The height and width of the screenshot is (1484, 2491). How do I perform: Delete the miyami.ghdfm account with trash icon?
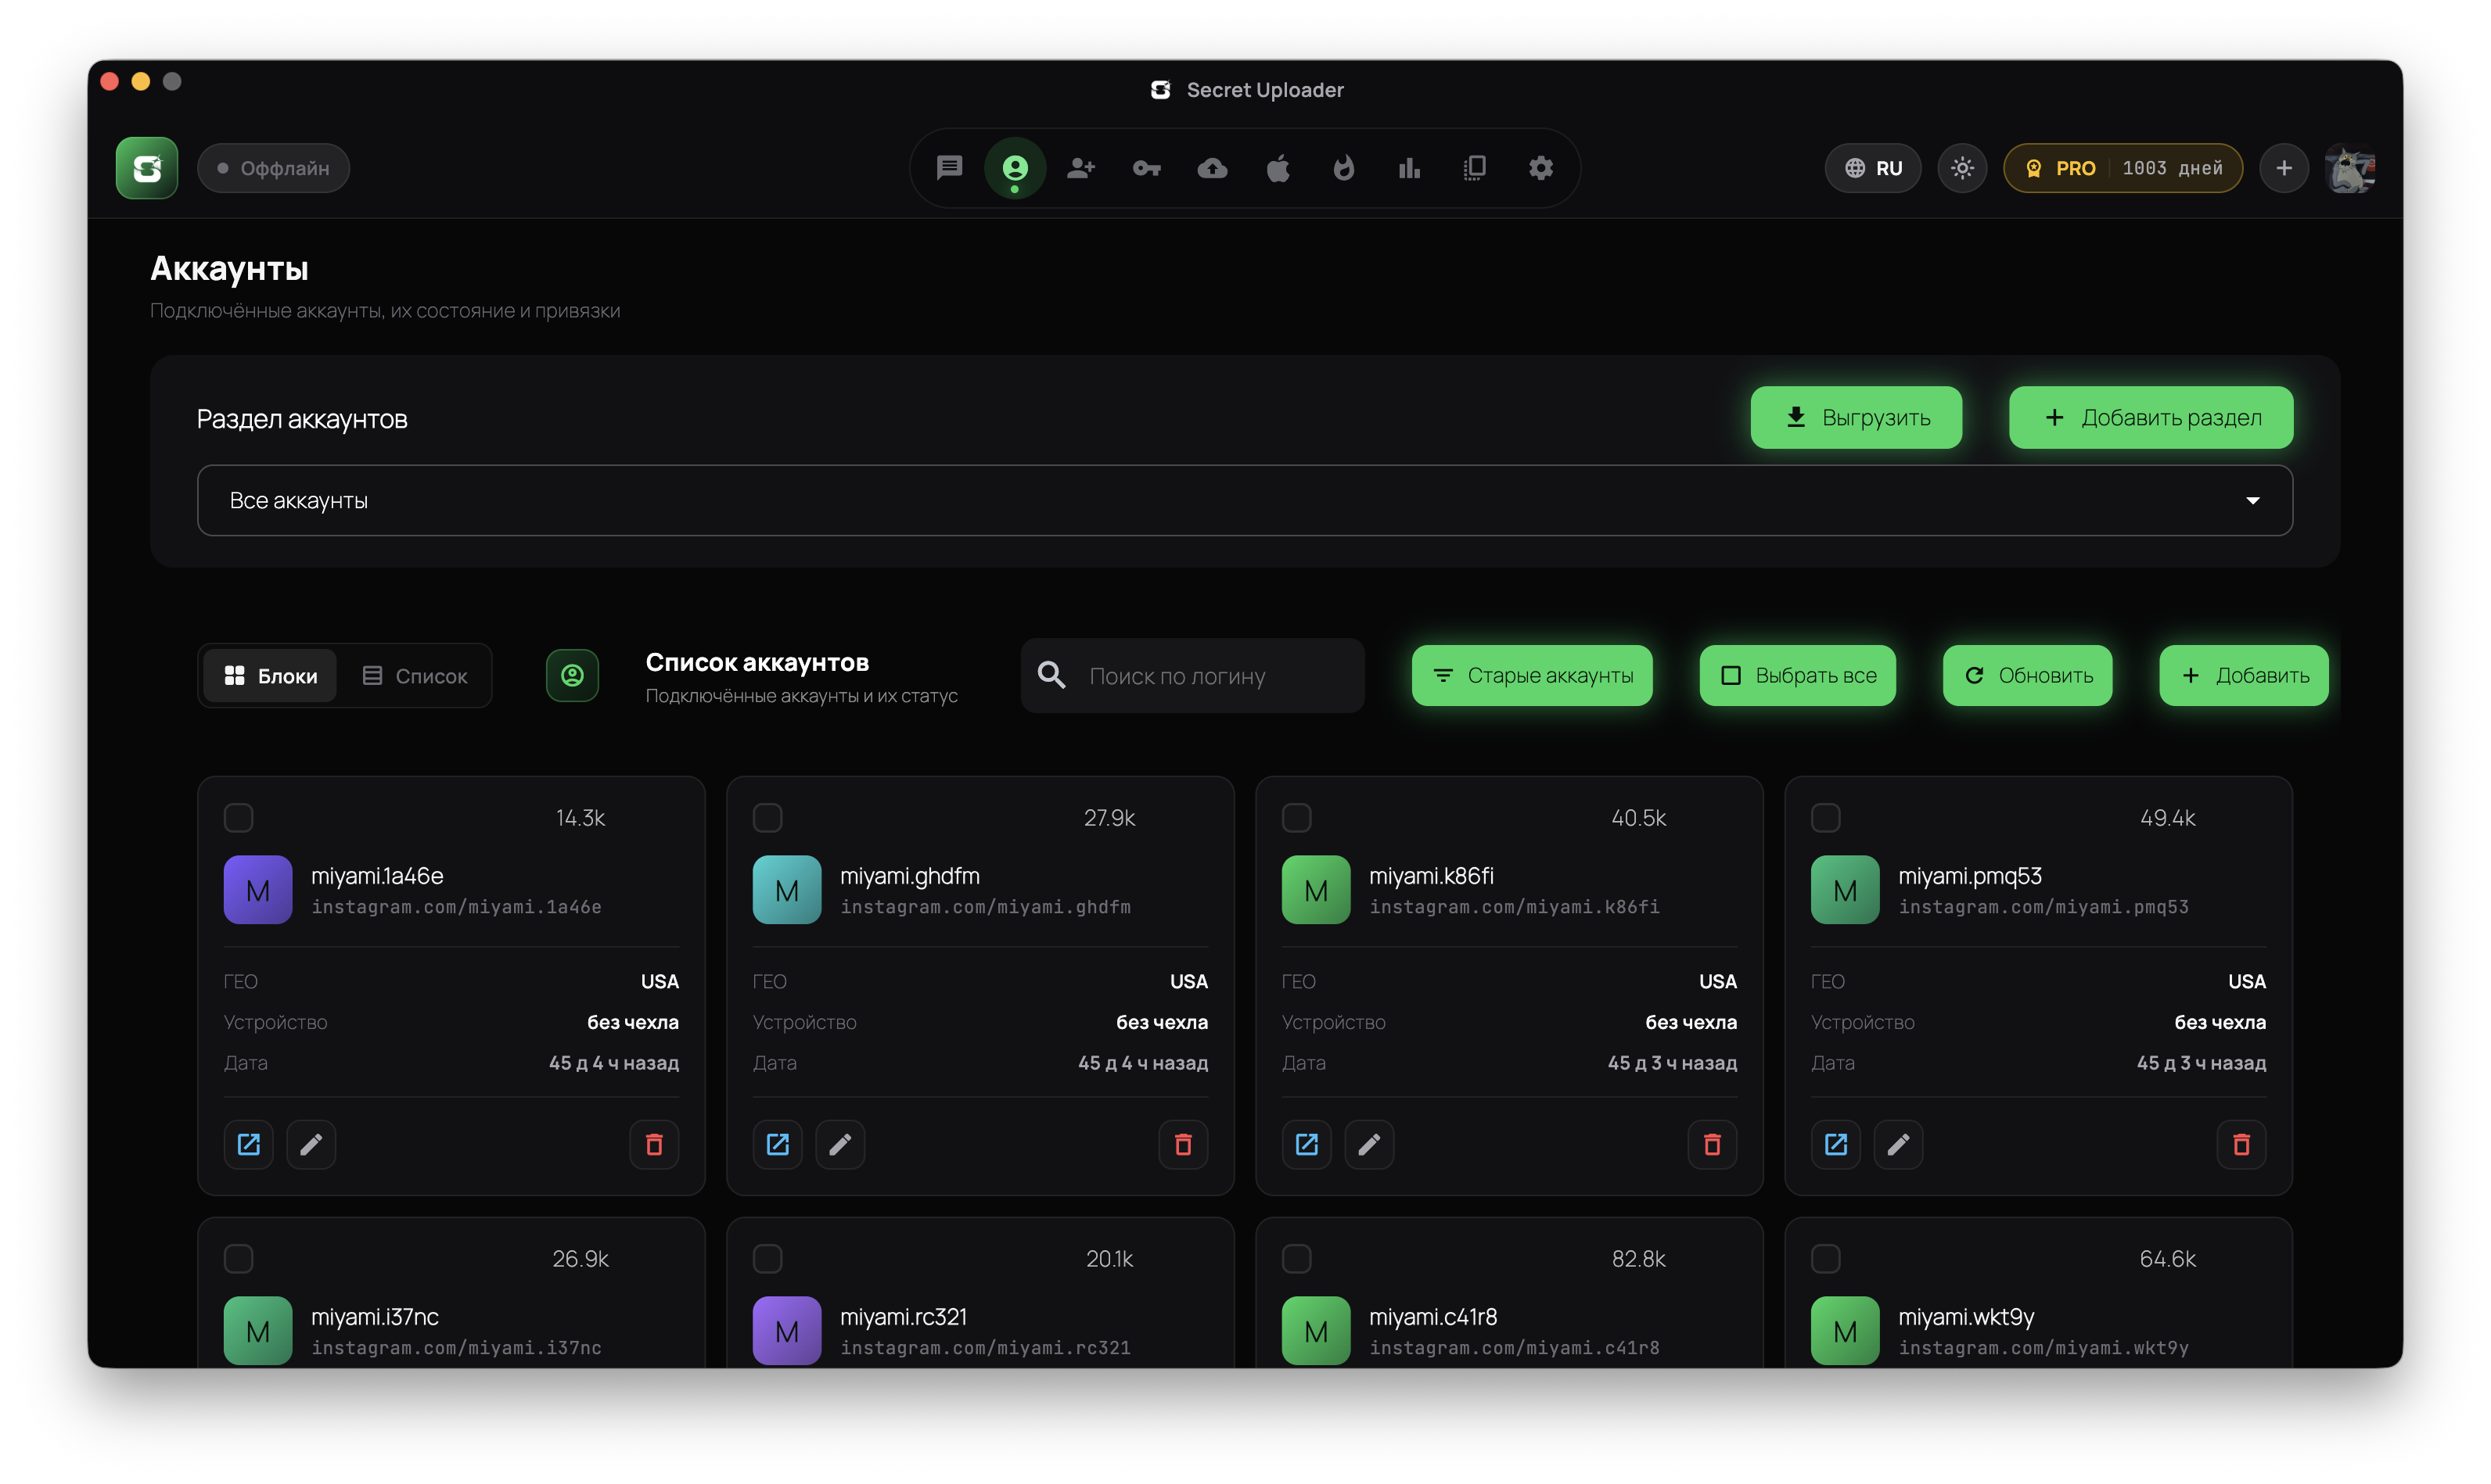pyautogui.click(x=1182, y=1144)
